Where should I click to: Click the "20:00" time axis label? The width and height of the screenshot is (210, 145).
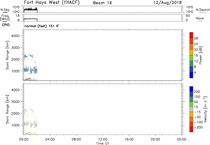click(x=155, y=140)
